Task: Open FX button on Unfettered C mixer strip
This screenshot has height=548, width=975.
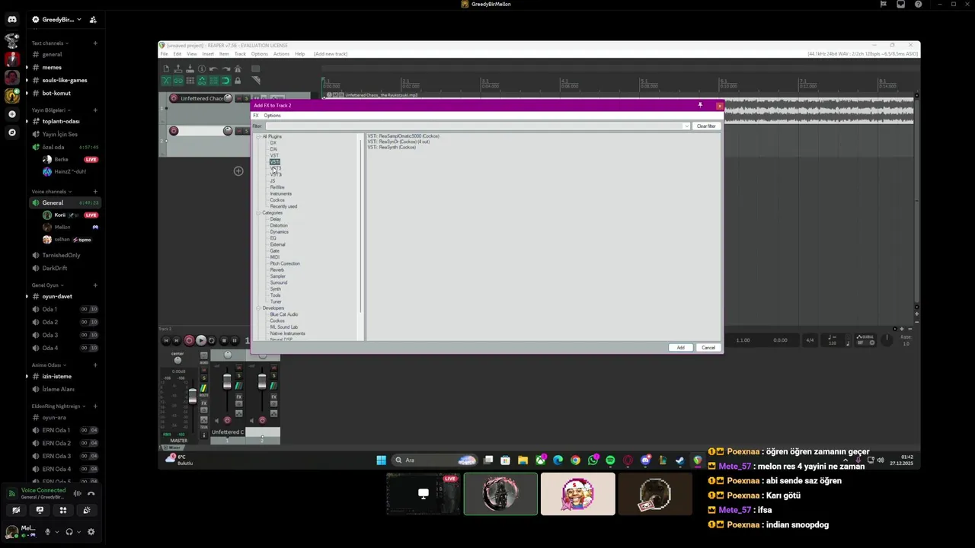Action: coord(239,397)
